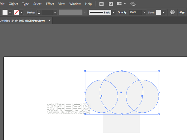Click the Opacity label link

pos(122,12)
